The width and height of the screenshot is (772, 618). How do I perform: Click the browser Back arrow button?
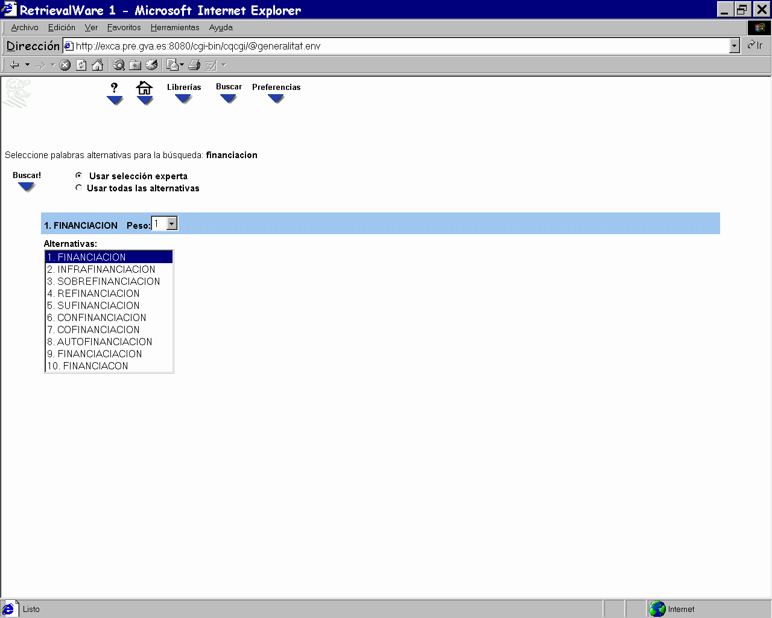point(14,65)
